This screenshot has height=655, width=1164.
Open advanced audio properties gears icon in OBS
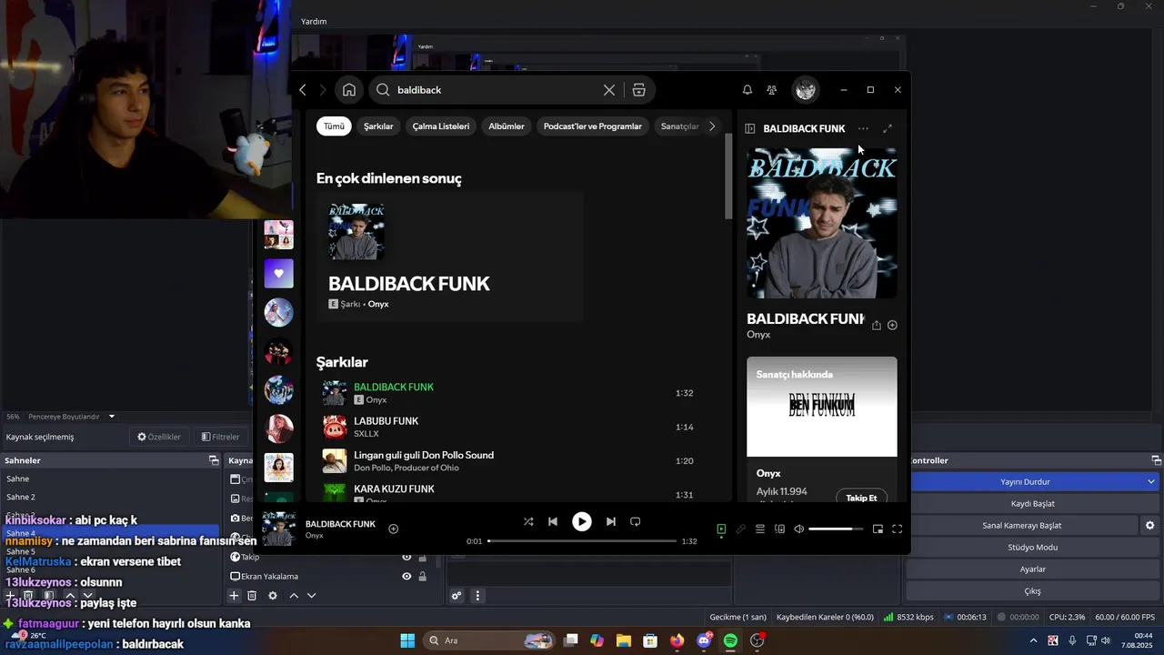(x=457, y=596)
